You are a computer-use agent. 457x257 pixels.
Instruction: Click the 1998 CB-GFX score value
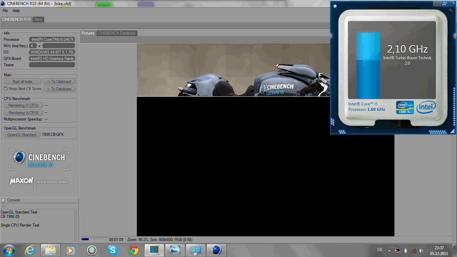pos(53,135)
